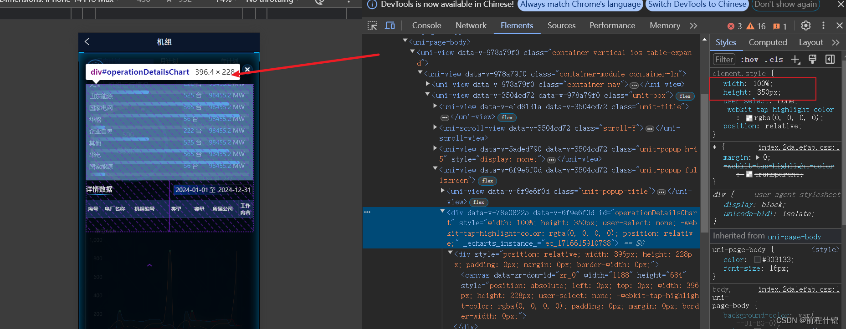Select the Styles sidebar tab
The height and width of the screenshot is (329, 846).
[x=726, y=42]
